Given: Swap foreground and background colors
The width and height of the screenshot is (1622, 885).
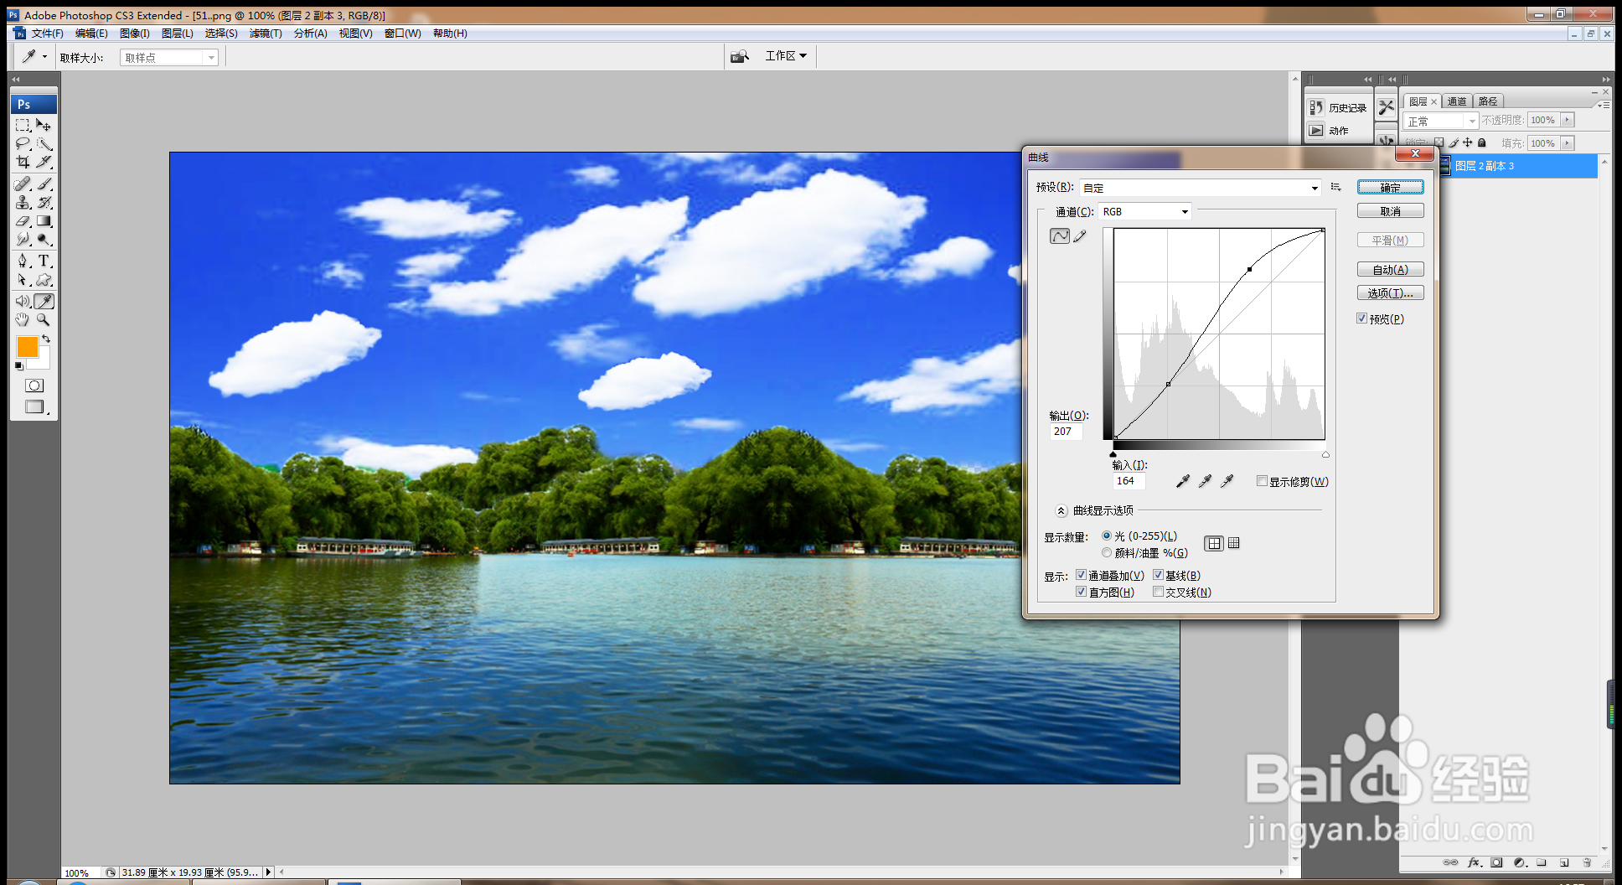Looking at the screenshot, I should [47, 339].
